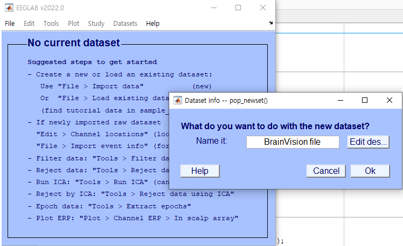Click "Suggested steps to get started" text
Screen dimensions: 403x246
tap(92, 62)
